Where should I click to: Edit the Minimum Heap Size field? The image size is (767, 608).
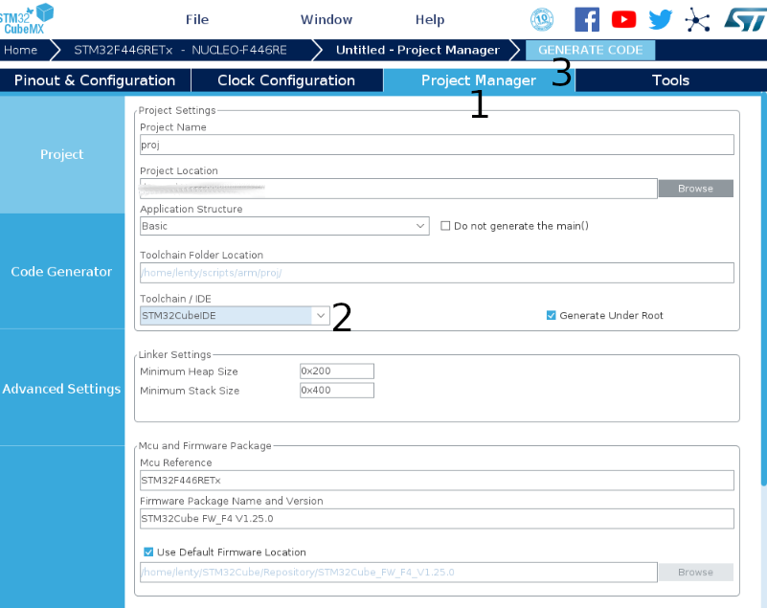pos(336,372)
